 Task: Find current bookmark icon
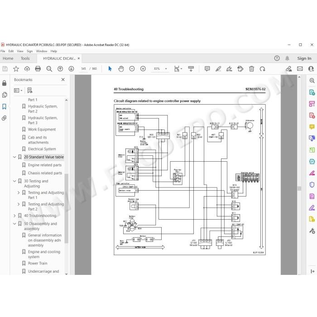30,91
